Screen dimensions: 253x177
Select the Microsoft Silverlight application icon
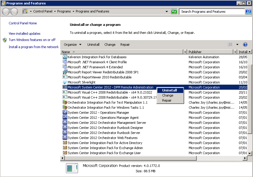pyautogui.click(x=65, y=82)
